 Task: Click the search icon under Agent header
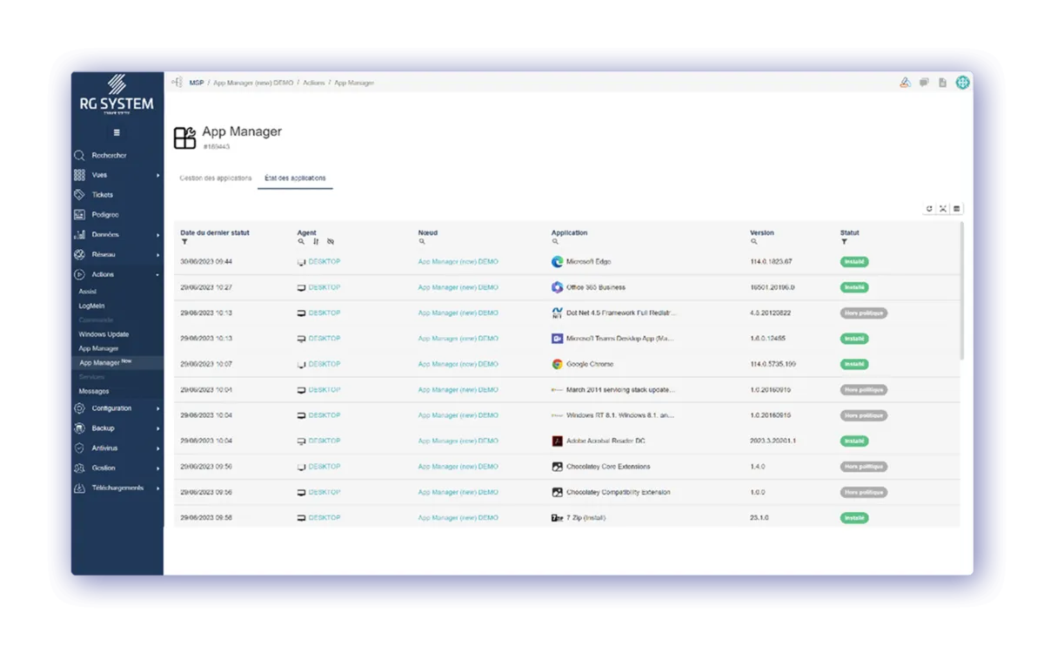point(301,242)
